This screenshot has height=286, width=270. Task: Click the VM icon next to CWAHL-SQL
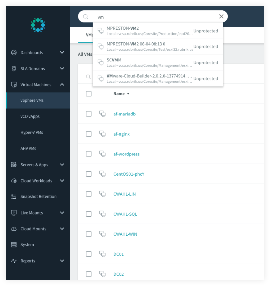(102, 214)
